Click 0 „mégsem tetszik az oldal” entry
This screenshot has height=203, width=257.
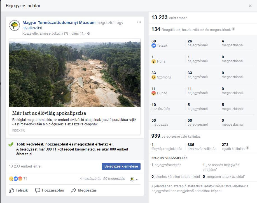coord(224,177)
